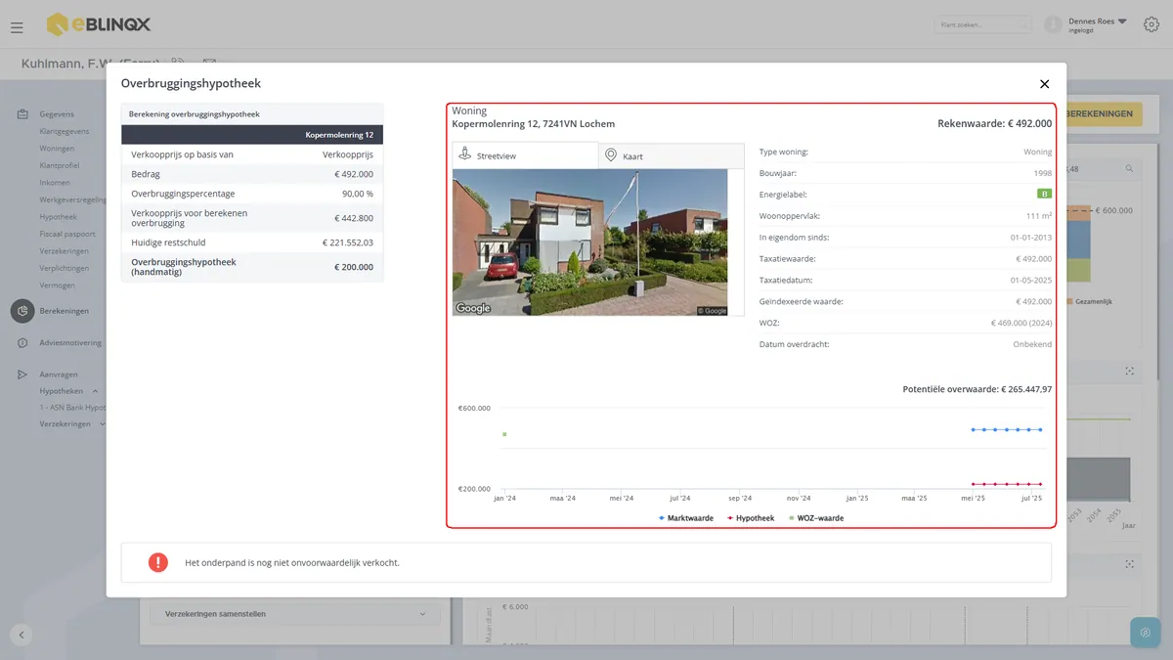Open the hamburger navigation menu

pos(17,27)
